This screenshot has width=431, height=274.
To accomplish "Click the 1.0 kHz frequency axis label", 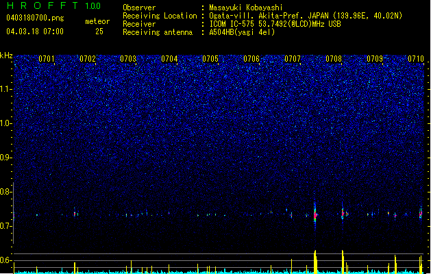I will 5,123.
